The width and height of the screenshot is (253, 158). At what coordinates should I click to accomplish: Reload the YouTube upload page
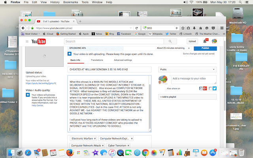click(137, 28)
